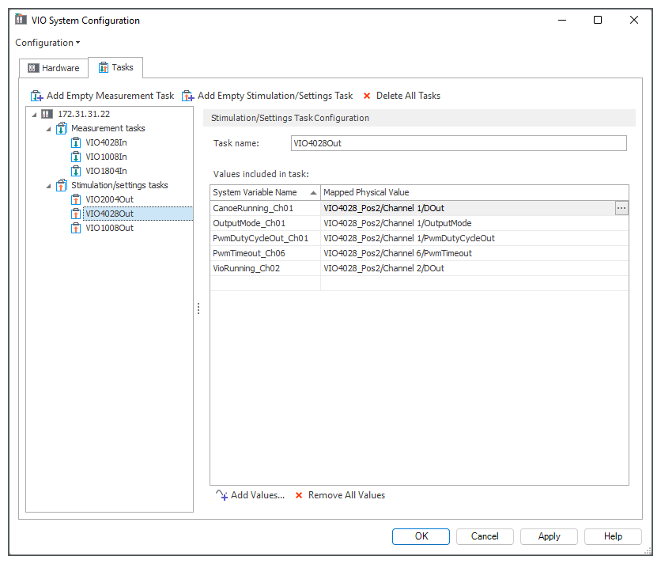Click the Remove All Values label

point(346,495)
